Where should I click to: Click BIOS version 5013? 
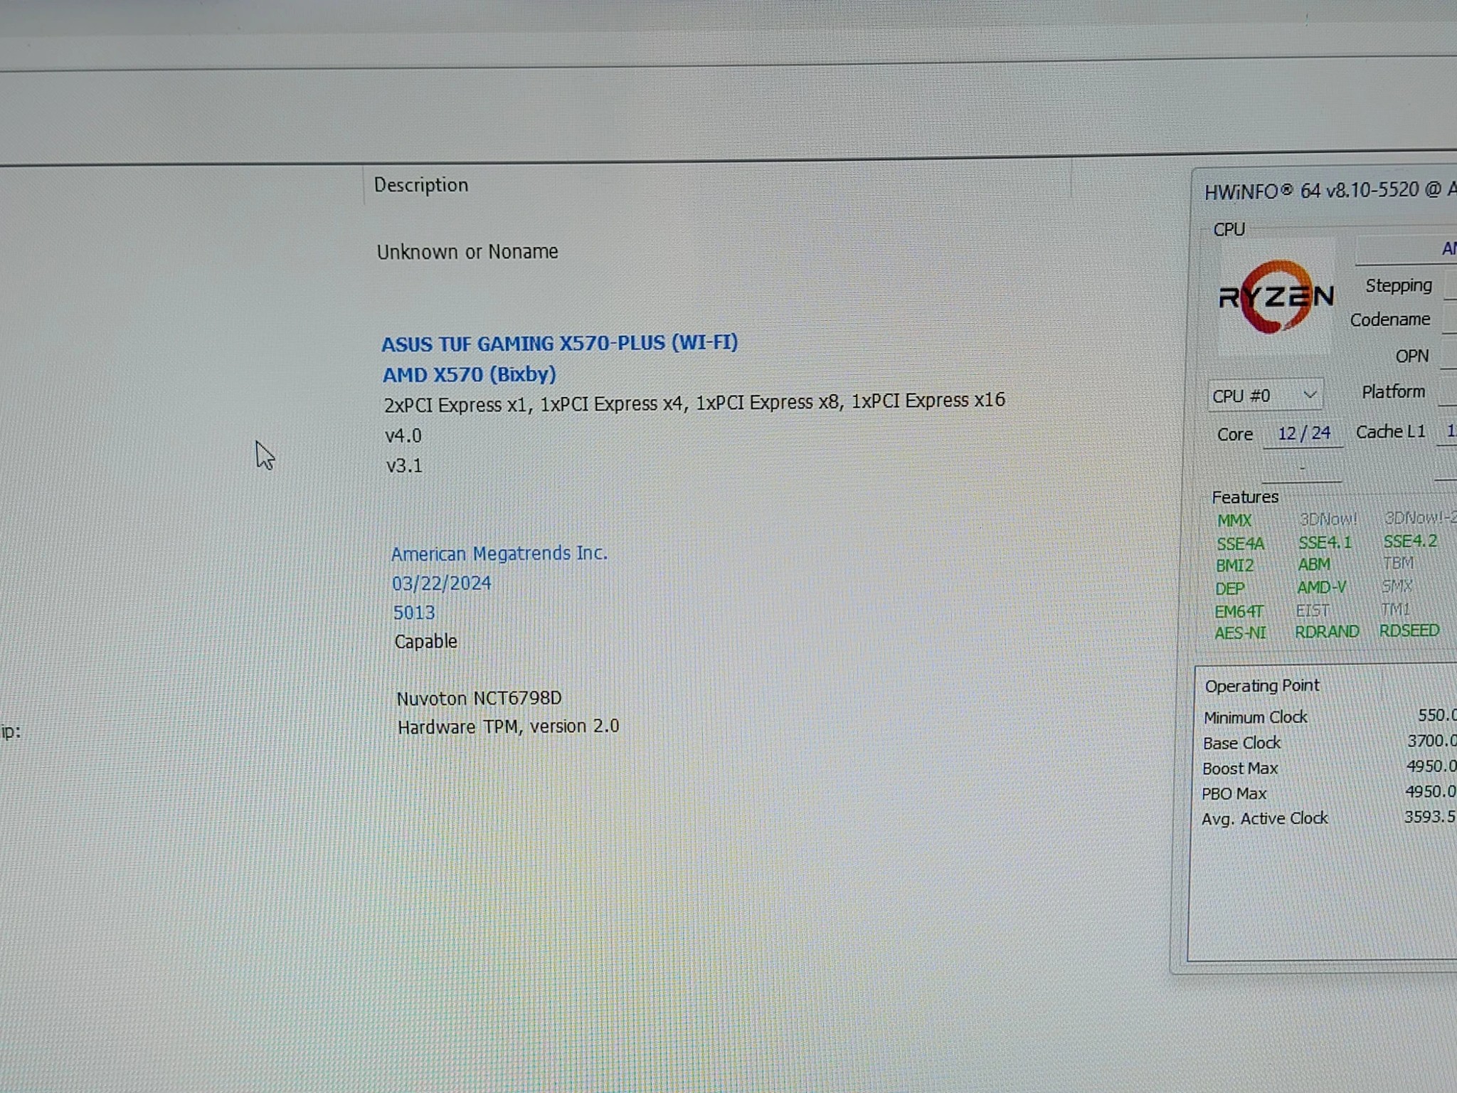414,613
